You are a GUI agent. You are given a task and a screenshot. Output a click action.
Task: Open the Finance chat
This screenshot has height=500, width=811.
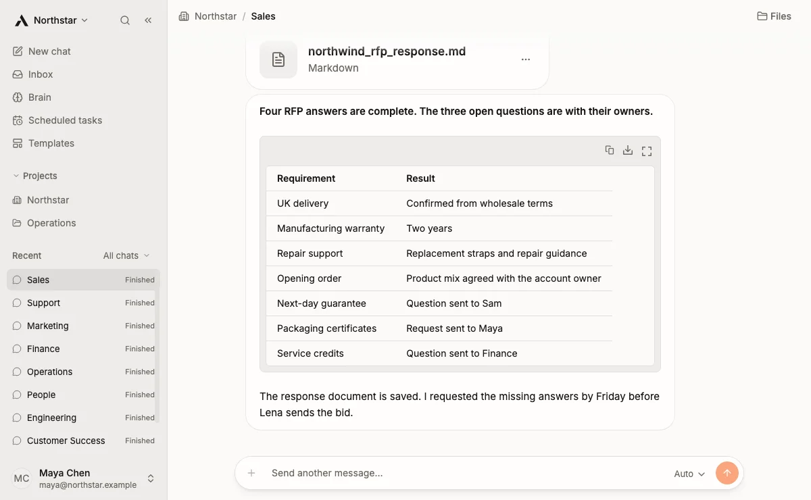tap(84, 349)
